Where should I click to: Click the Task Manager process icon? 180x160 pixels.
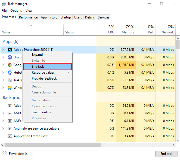10,80
